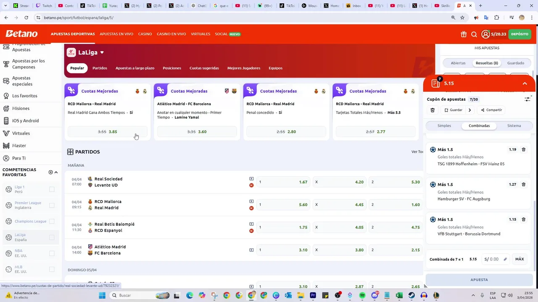Remove Hoffenheim - Mainz 05 selection from slip

pyautogui.click(x=523, y=149)
